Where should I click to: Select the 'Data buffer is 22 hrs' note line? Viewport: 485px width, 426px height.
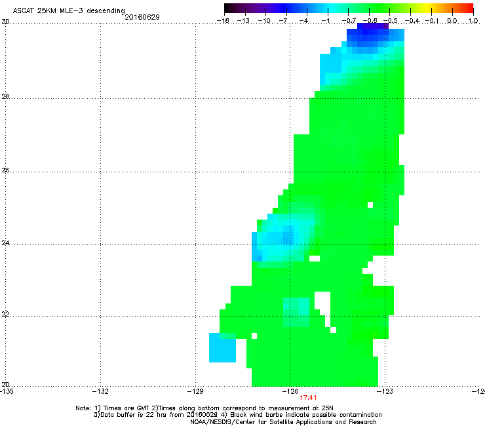237,415
